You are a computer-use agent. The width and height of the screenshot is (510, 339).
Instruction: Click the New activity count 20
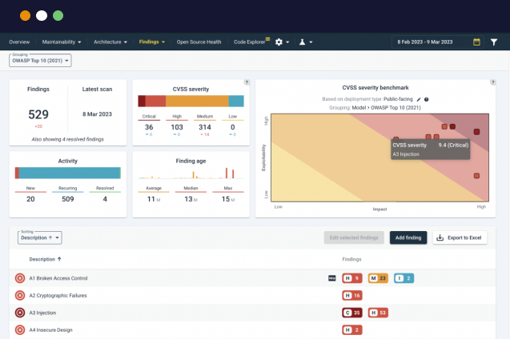[30, 199]
